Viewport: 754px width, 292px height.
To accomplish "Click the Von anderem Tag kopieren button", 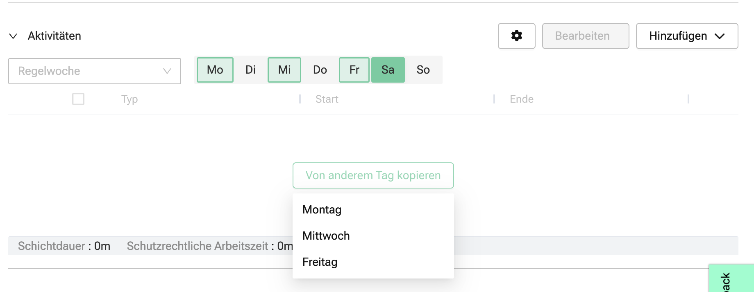I will [x=373, y=175].
